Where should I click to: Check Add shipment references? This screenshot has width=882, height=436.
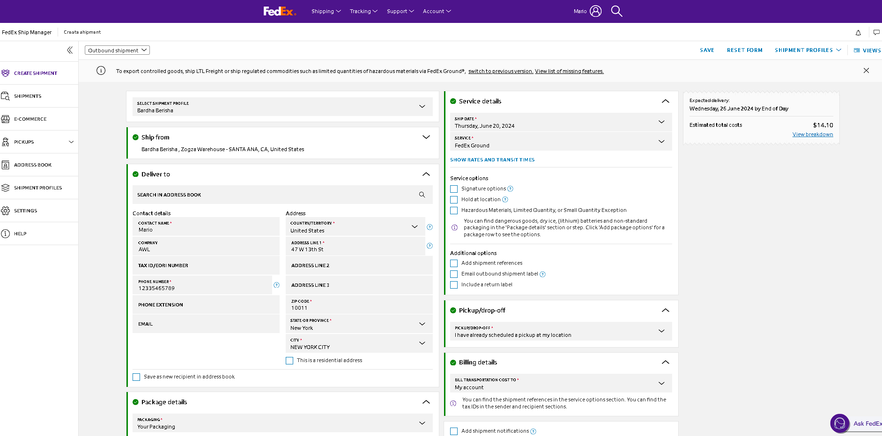pyautogui.click(x=454, y=263)
